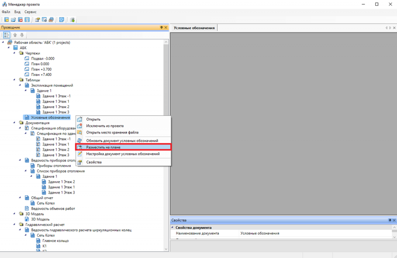Screen dimensions: 397x258
Task: Collapse the Общий отчет node
Action: 20,198
